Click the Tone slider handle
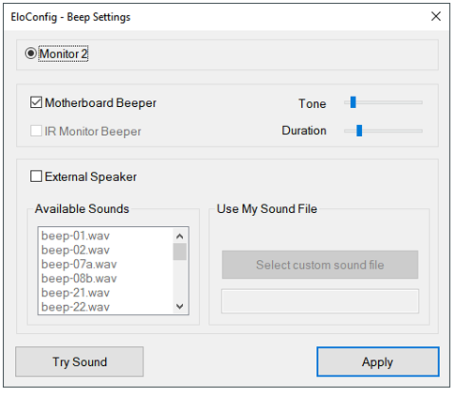This screenshot has height=396, width=455. [353, 102]
